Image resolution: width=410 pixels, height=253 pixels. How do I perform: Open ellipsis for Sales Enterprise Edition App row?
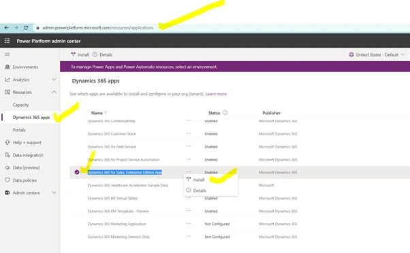(189, 172)
